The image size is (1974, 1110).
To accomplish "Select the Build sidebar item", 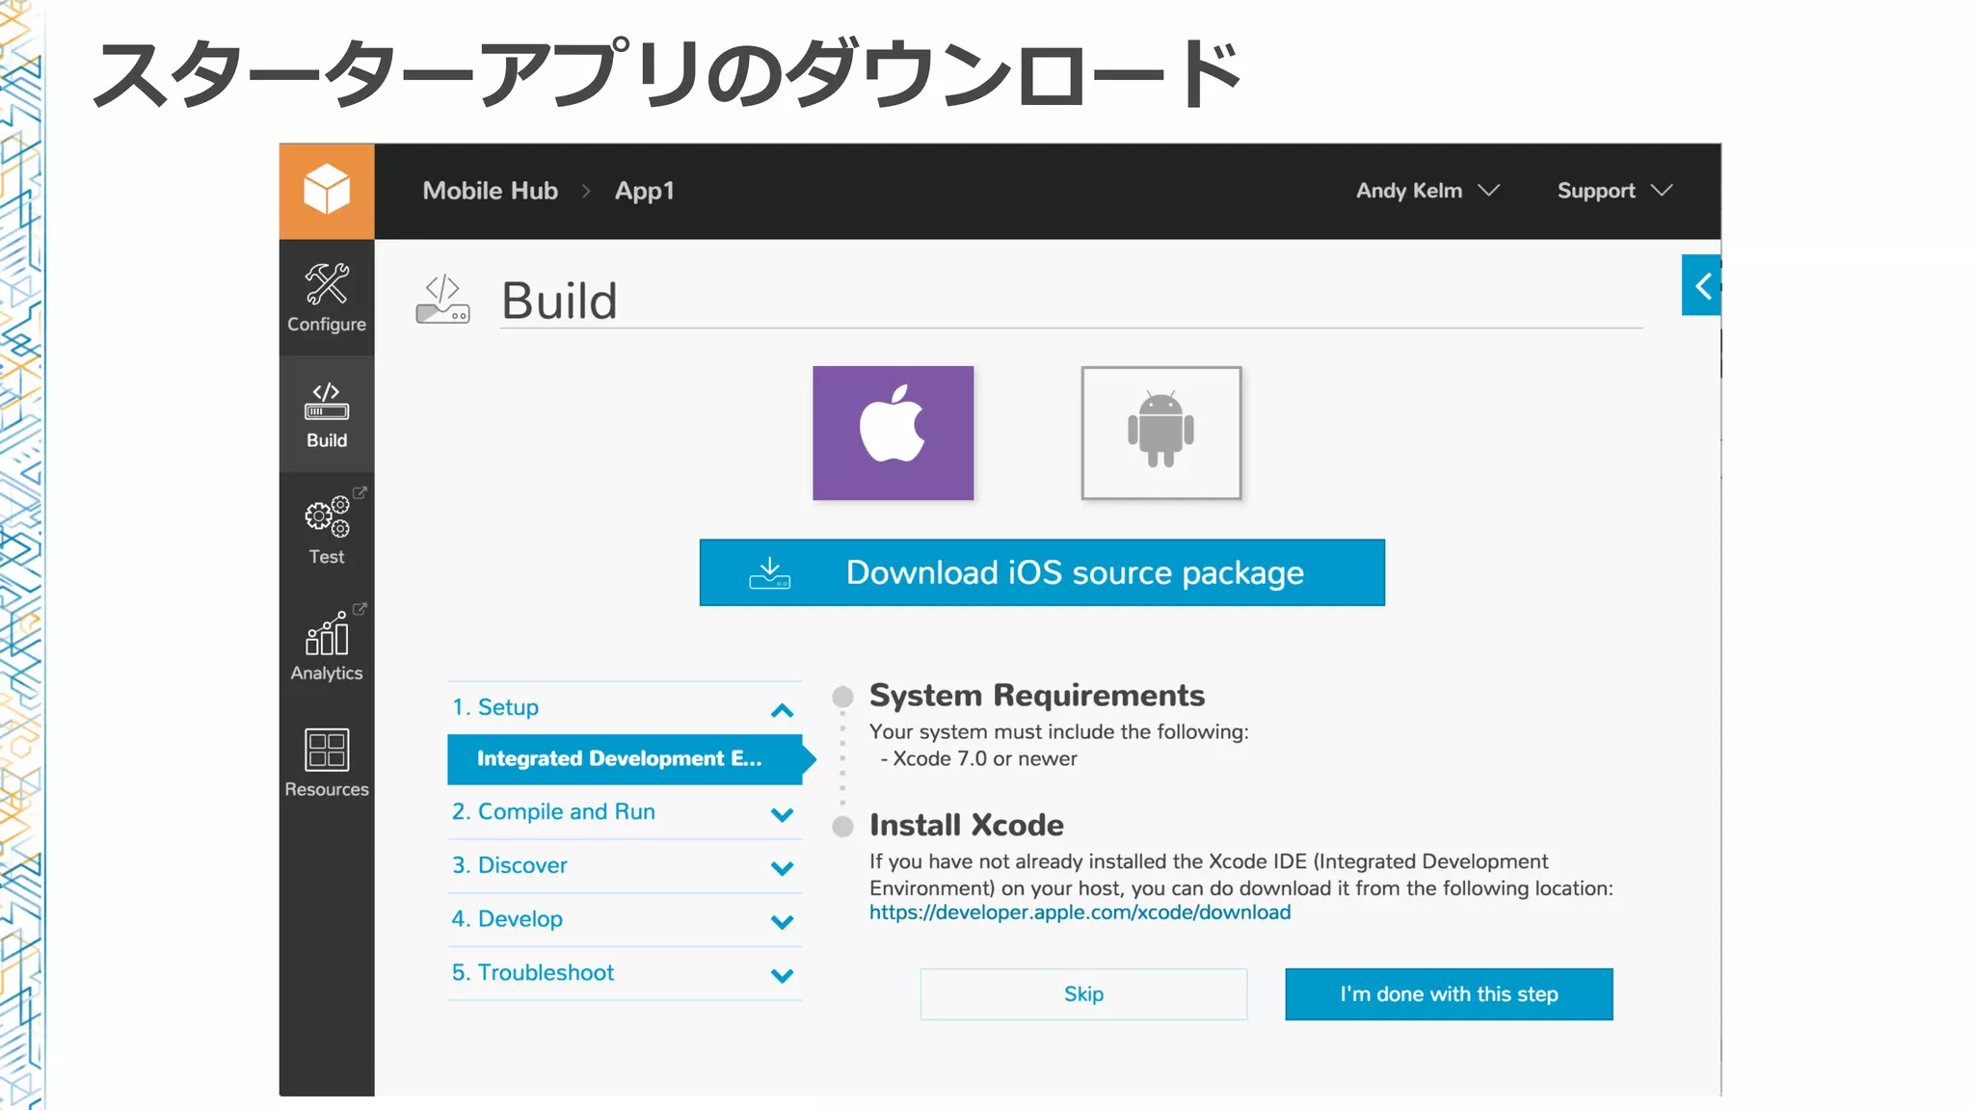I will 327,414.
